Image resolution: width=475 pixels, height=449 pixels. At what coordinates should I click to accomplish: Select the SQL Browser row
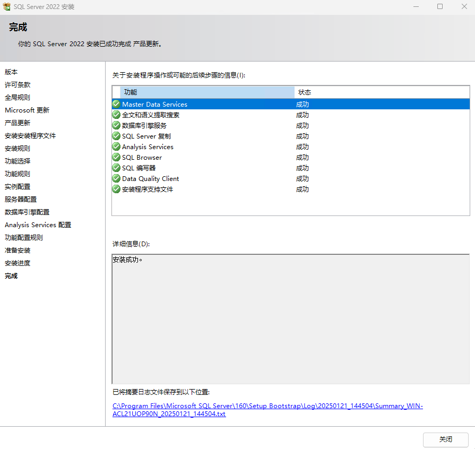[291, 157]
